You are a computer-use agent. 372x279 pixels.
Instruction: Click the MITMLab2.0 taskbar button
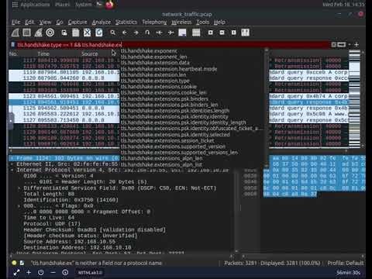click(x=90, y=273)
